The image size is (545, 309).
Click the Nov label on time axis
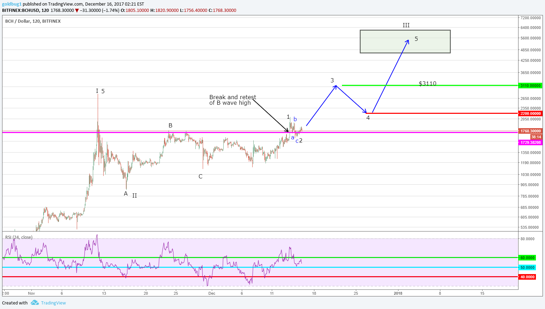[32, 293]
